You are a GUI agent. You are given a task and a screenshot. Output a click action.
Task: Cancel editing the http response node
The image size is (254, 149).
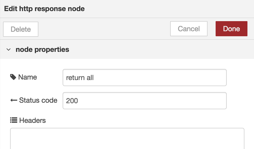189,29
